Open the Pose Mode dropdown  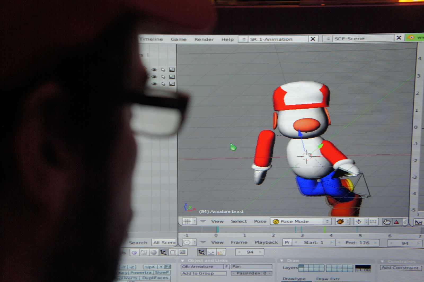[x=301, y=221]
